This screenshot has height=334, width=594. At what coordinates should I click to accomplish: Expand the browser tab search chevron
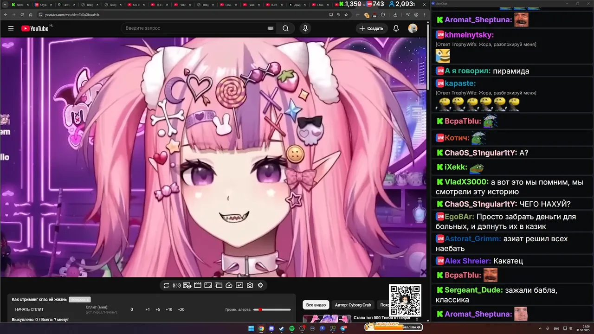[4, 5]
